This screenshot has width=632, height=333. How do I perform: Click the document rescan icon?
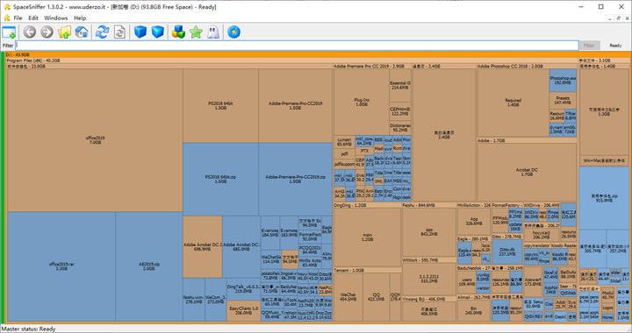119,32
